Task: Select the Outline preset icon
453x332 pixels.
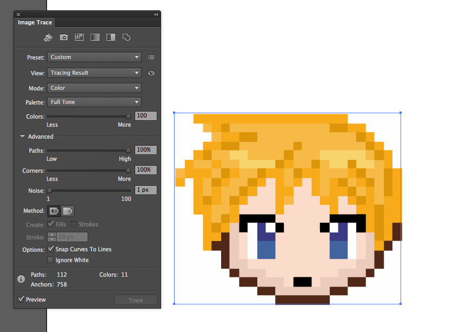Action: click(126, 37)
